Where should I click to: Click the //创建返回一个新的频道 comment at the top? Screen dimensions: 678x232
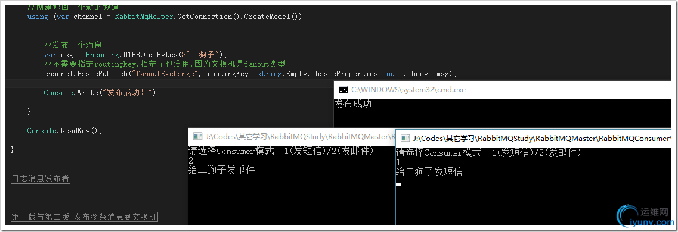pyautogui.click(x=73, y=7)
